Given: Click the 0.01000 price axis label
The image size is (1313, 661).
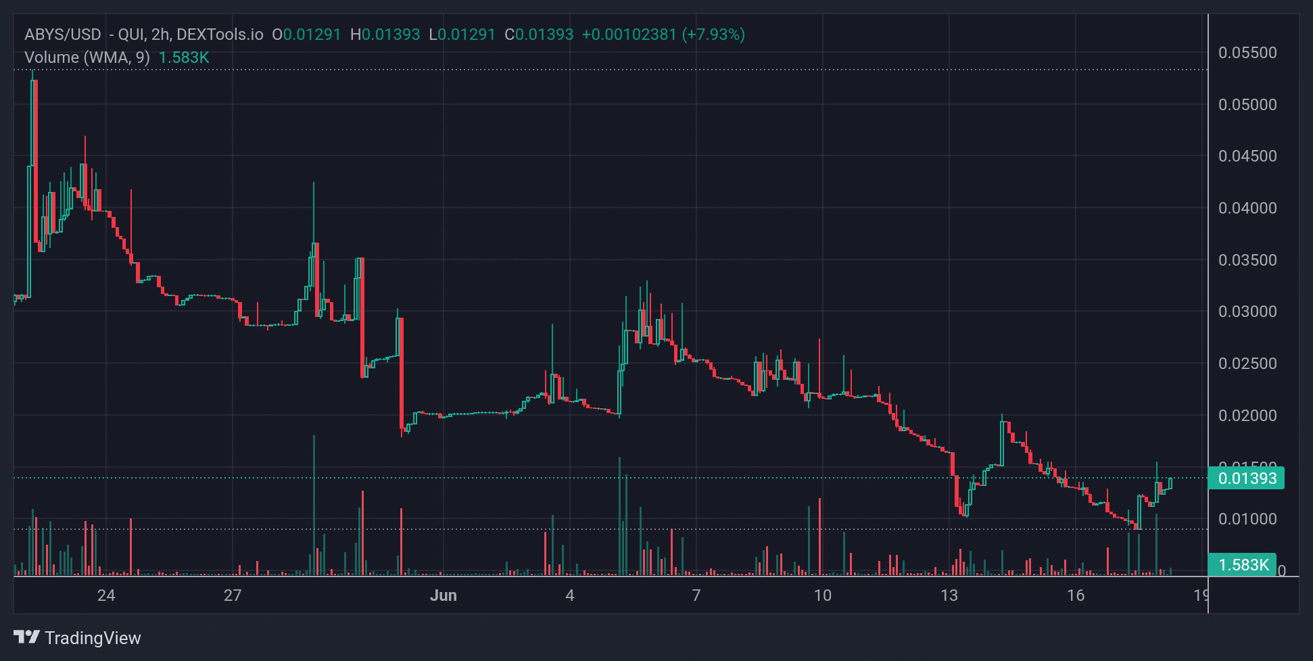Looking at the screenshot, I should pyautogui.click(x=1247, y=519).
